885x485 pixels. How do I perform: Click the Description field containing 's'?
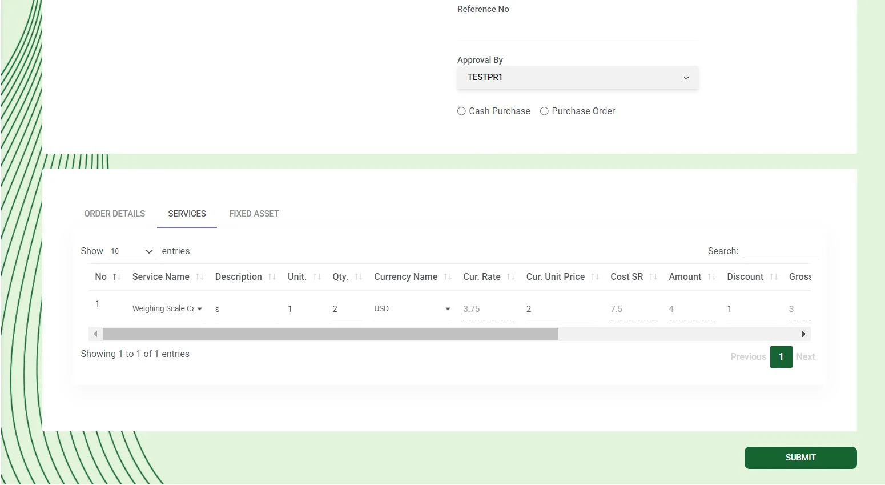tap(245, 309)
